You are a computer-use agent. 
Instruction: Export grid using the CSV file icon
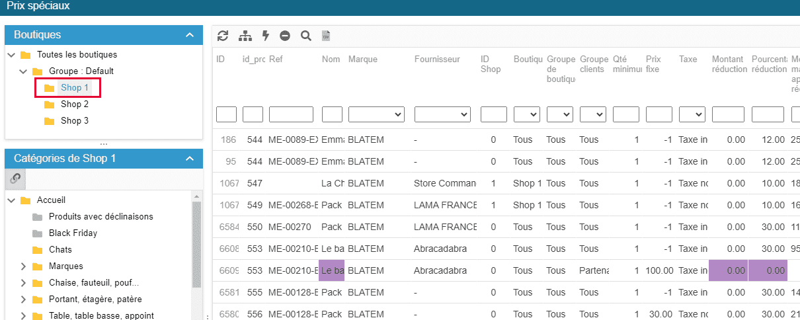[325, 36]
